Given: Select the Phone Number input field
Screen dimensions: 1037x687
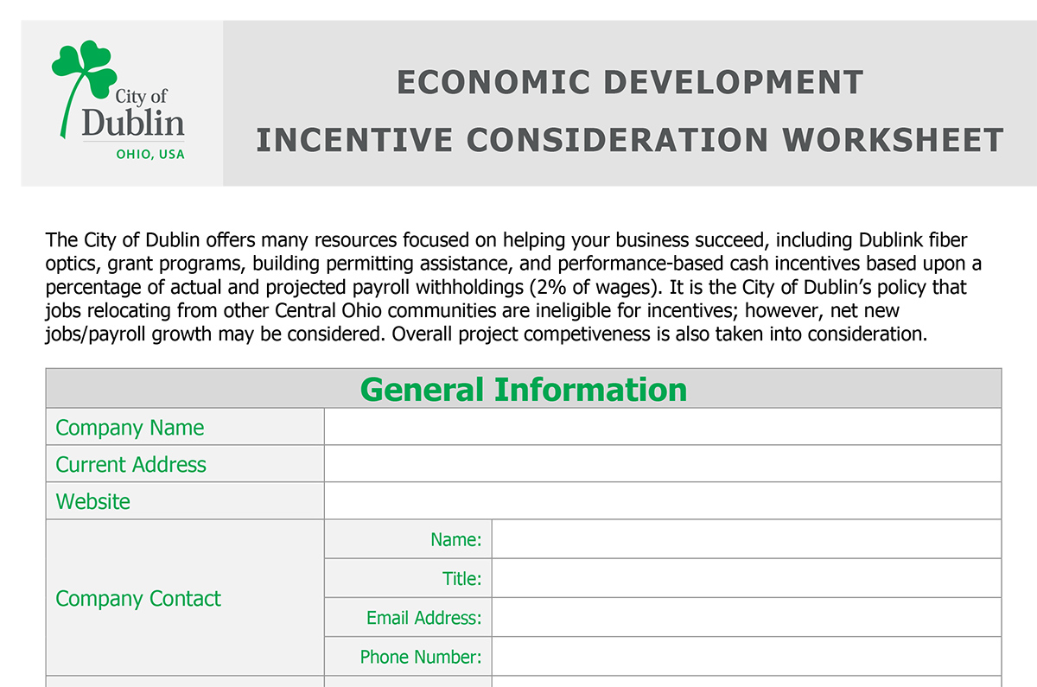Looking at the screenshot, I should click(x=747, y=656).
